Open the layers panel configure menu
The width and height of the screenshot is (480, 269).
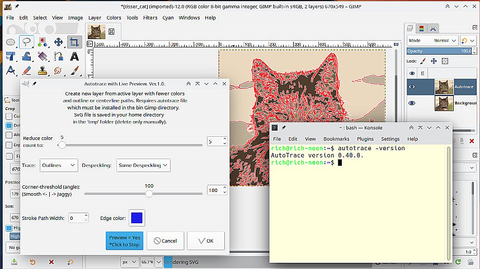point(475,27)
